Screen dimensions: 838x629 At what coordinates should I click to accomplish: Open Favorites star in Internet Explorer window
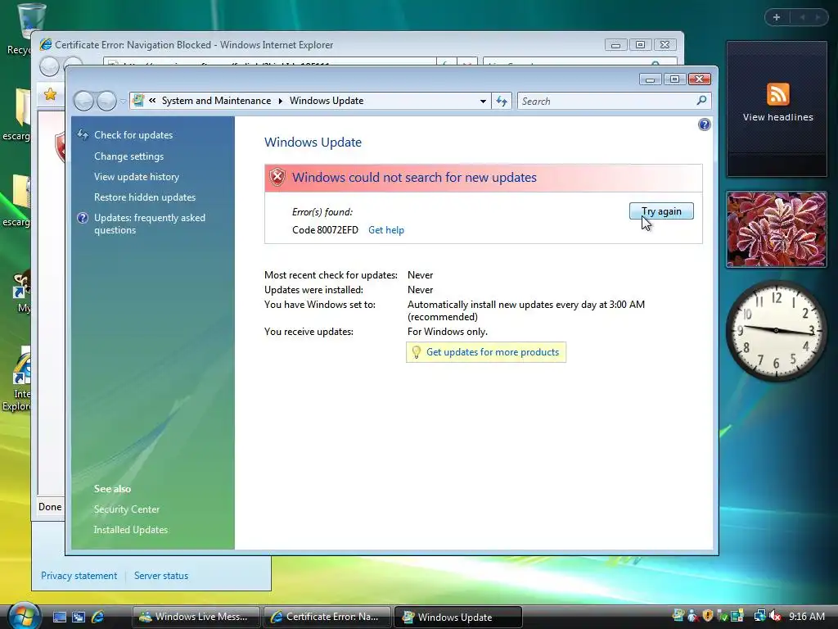[50, 94]
